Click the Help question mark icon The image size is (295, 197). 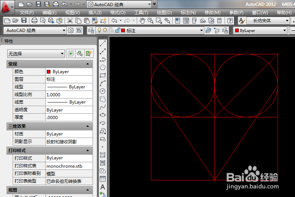click(230, 21)
